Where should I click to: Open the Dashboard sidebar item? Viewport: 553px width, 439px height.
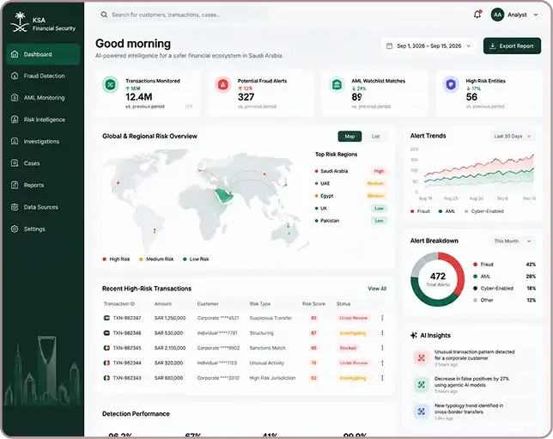[43, 54]
